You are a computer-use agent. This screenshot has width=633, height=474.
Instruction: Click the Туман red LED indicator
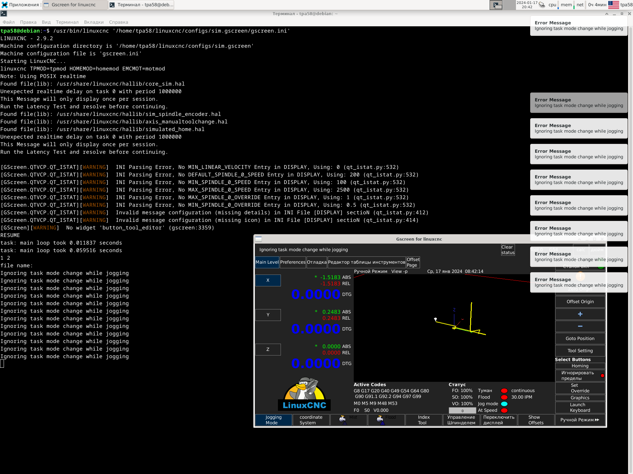pos(504,391)
